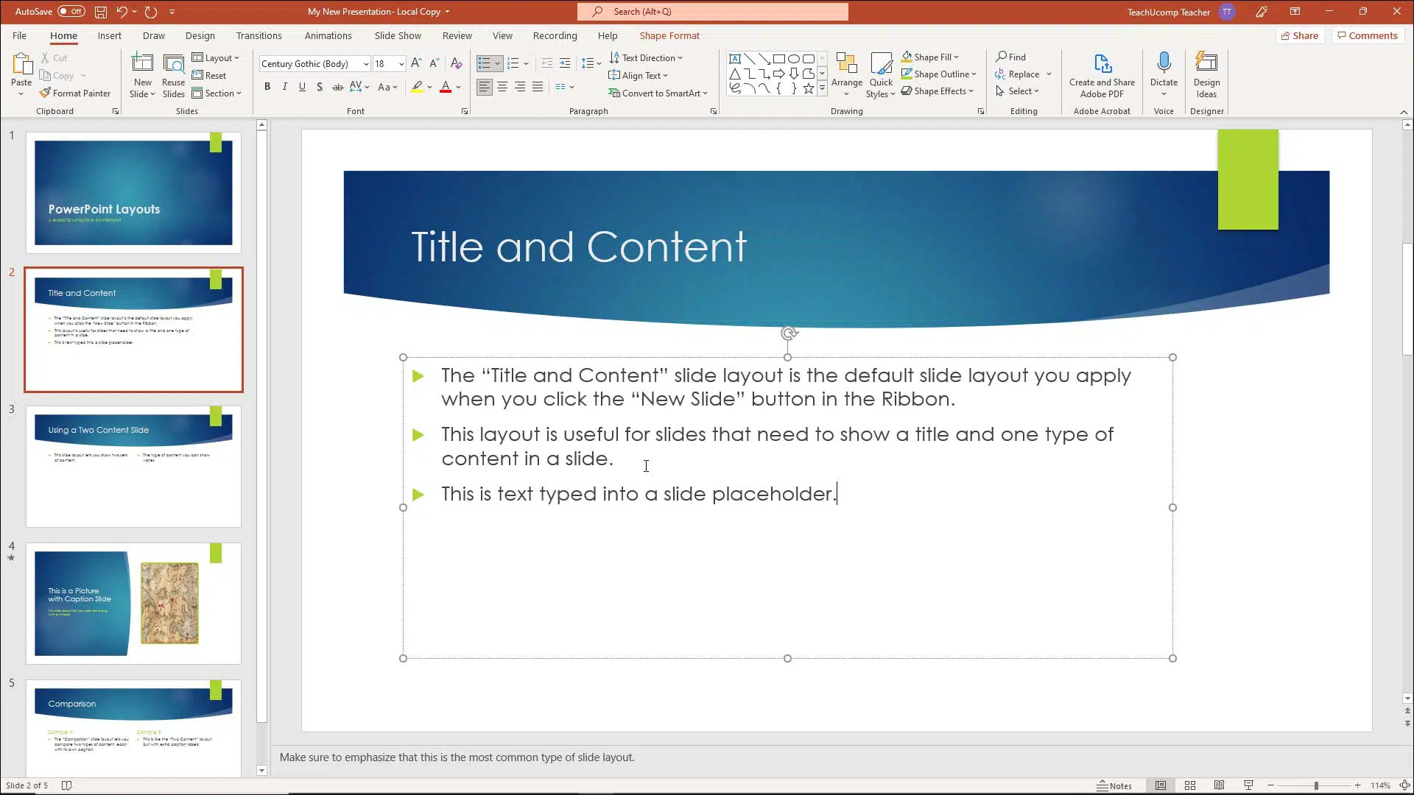
Task: Click the Share button
Action: 1300,35
